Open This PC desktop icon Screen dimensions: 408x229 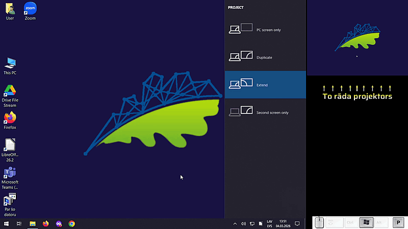(x=10, y=64)
